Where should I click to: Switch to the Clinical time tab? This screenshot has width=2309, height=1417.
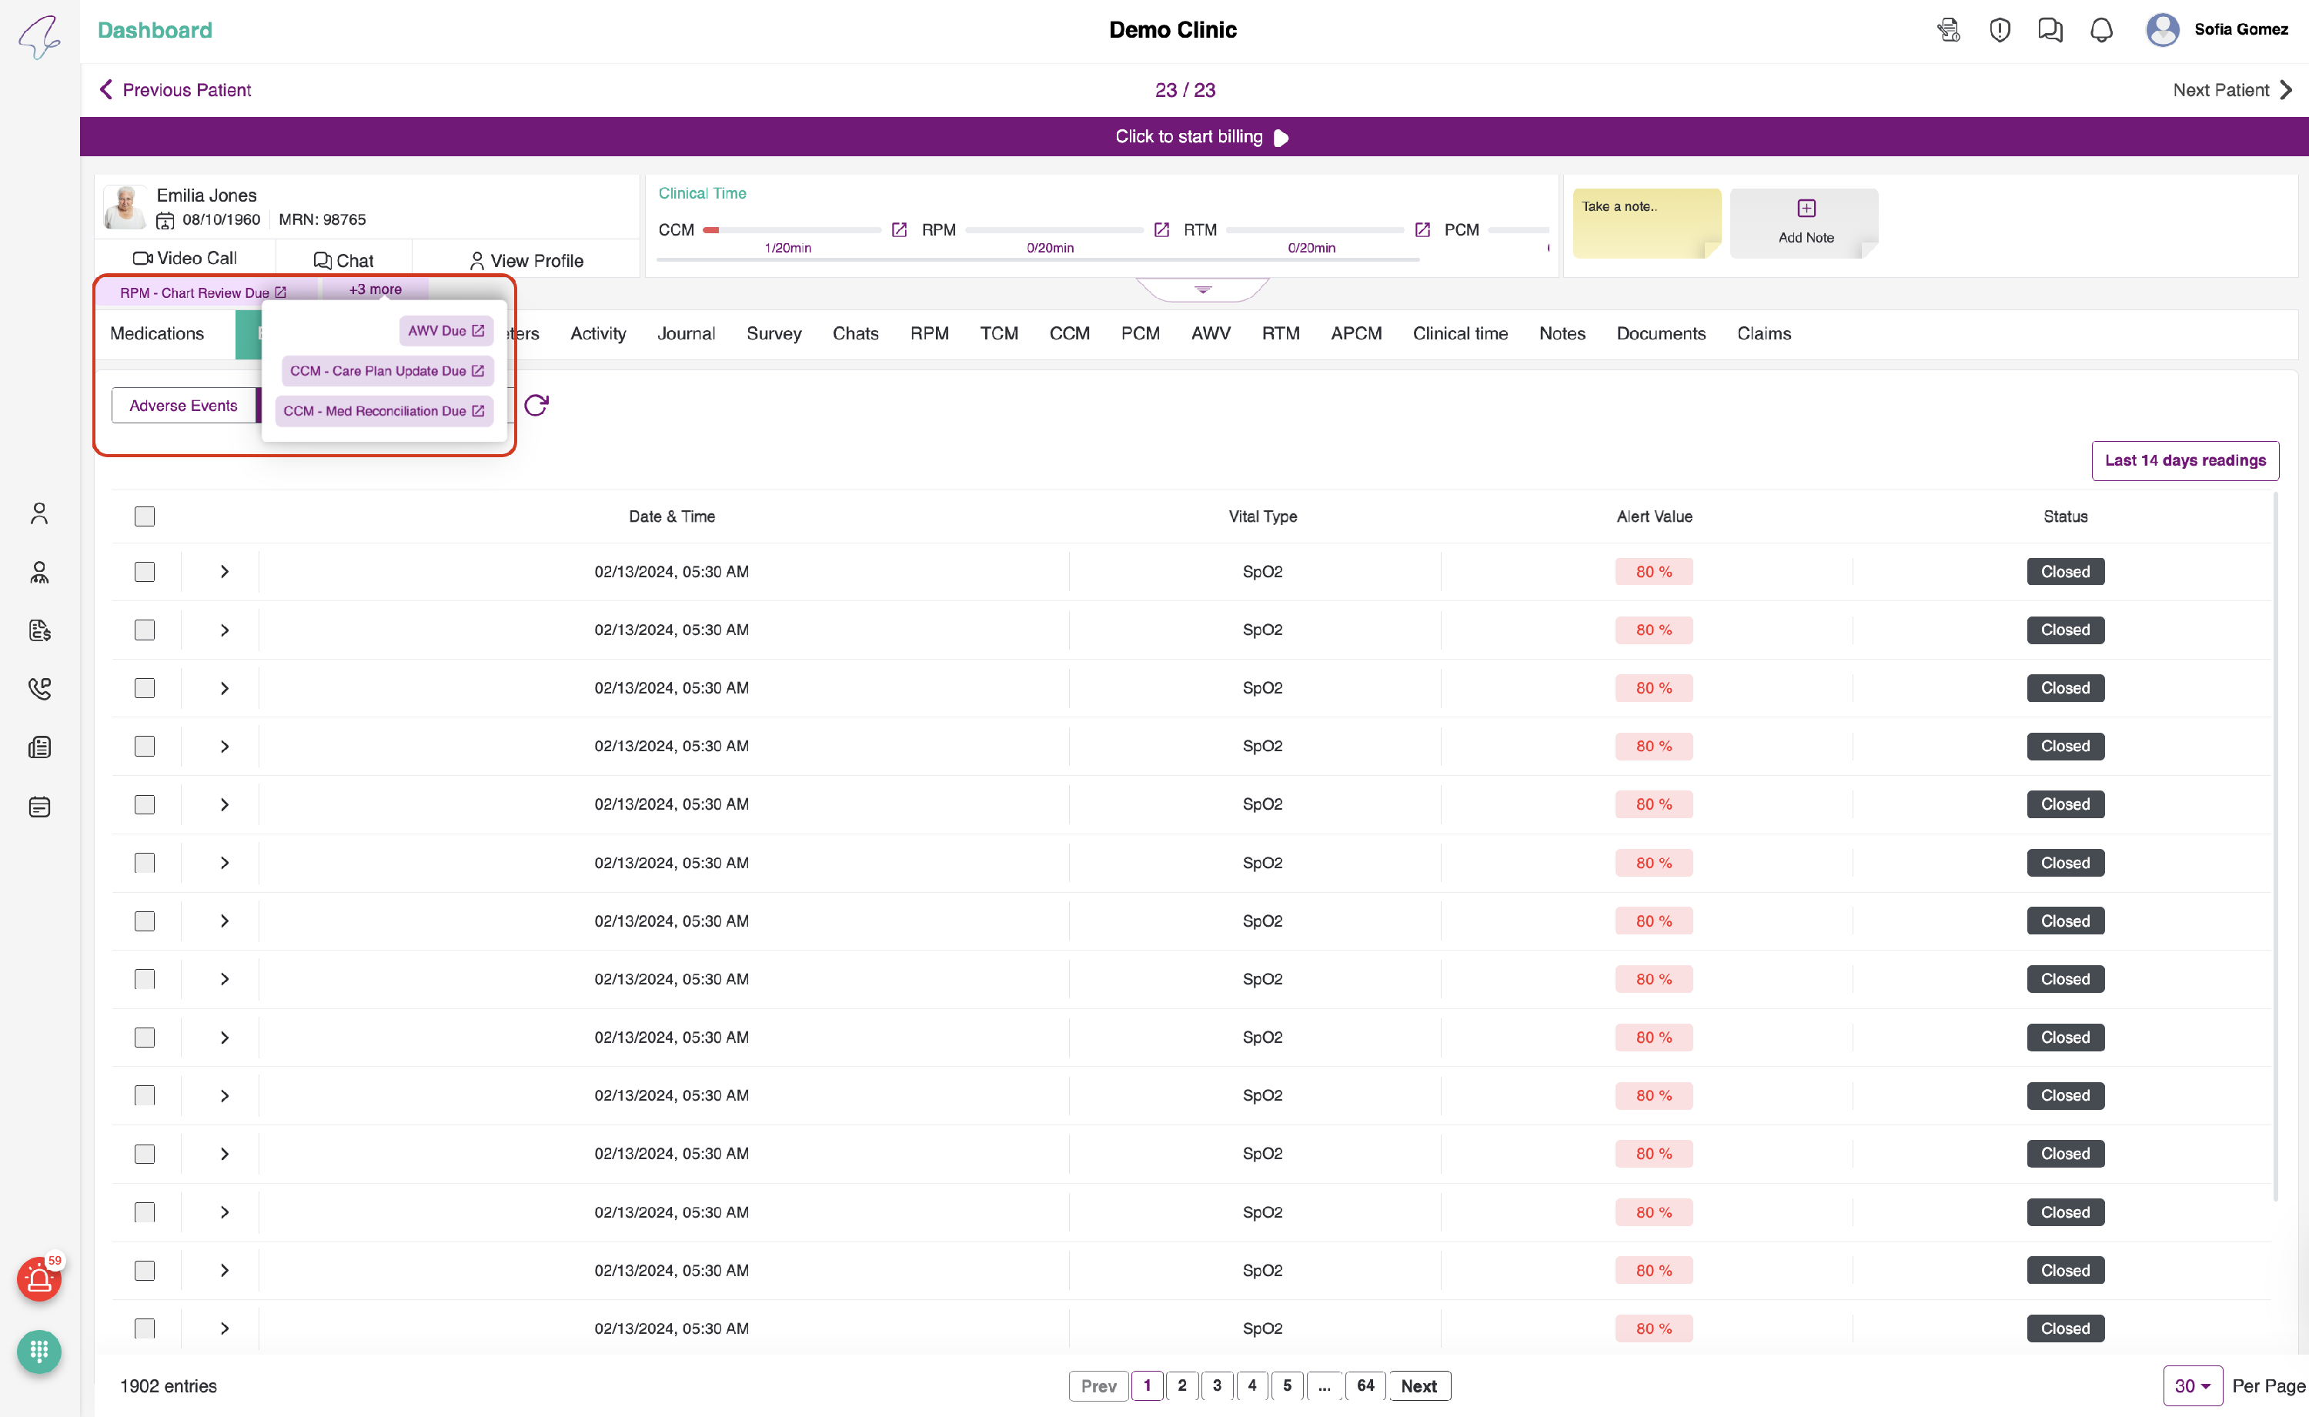[x=1460, y=333]
